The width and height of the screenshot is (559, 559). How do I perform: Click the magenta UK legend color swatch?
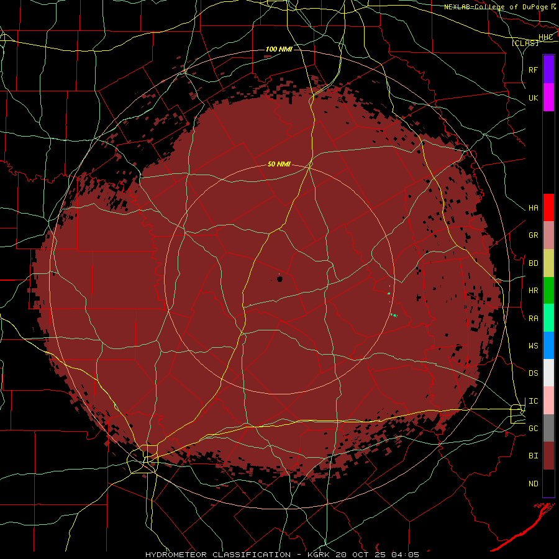(548, 98)
